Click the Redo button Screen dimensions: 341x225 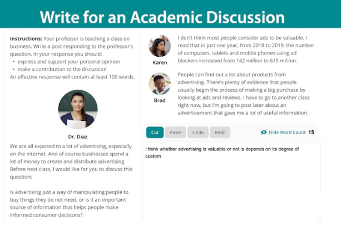click(220, 133)
